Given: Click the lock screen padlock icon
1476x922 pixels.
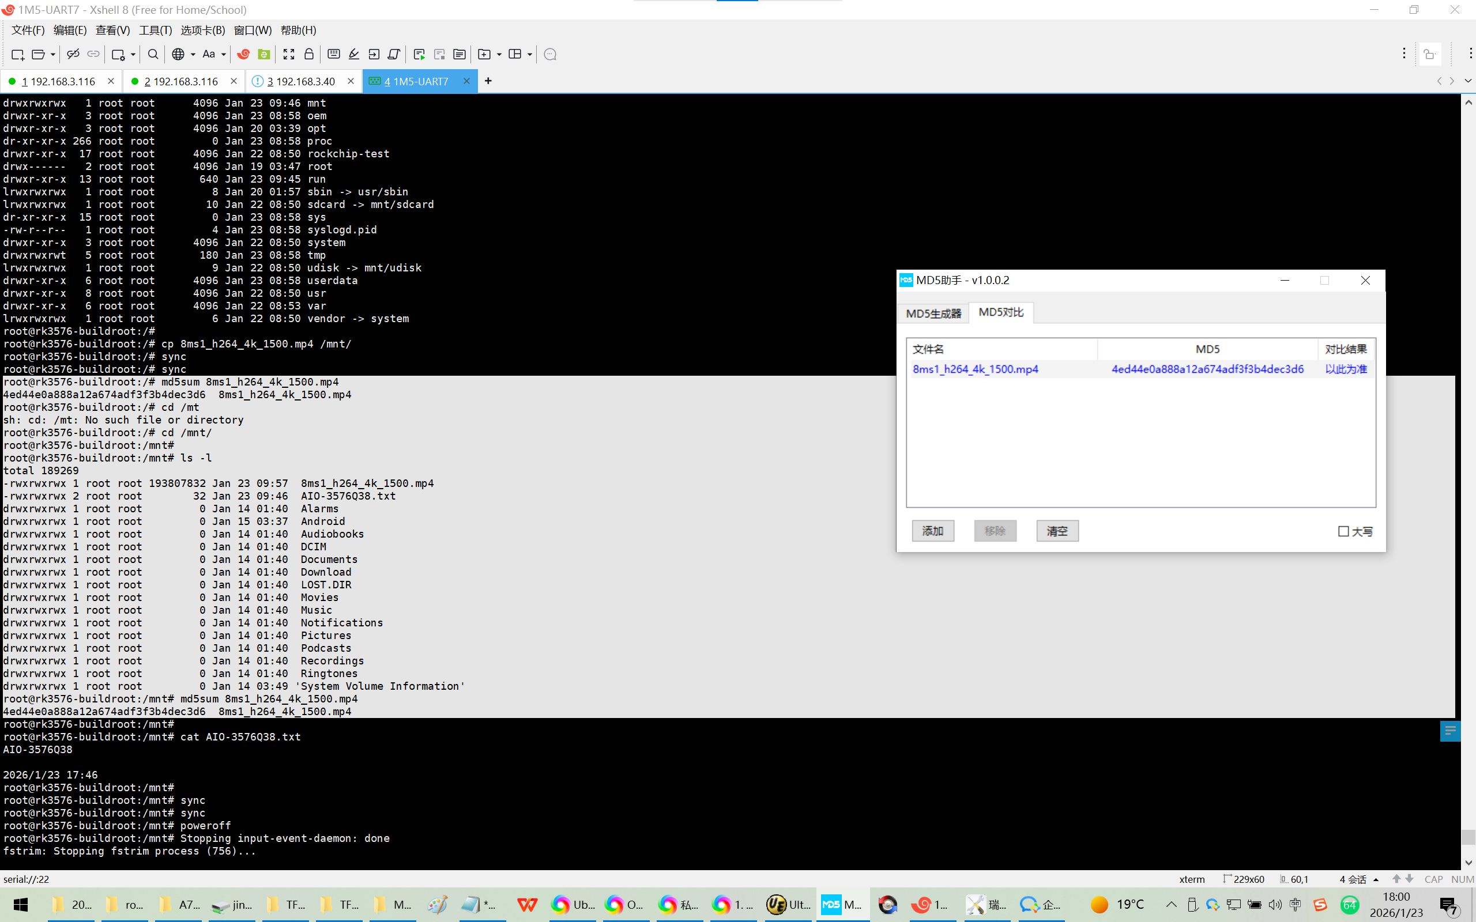Looking at the screenshot, I should point(309,54).
